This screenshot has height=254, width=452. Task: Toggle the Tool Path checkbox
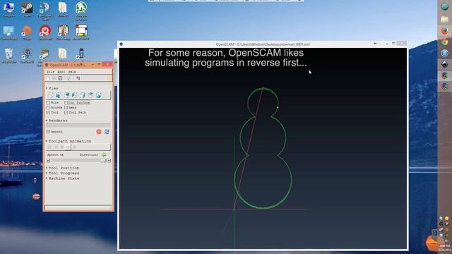pos(66,112)
